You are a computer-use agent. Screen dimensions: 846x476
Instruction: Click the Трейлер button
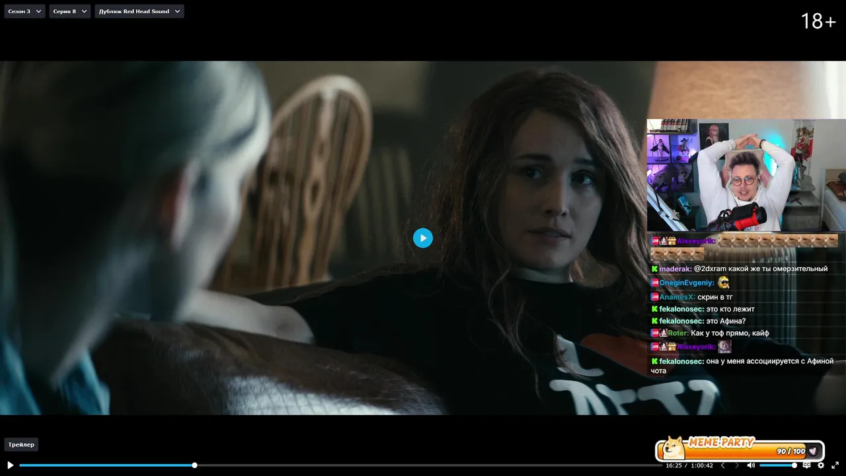21,444
